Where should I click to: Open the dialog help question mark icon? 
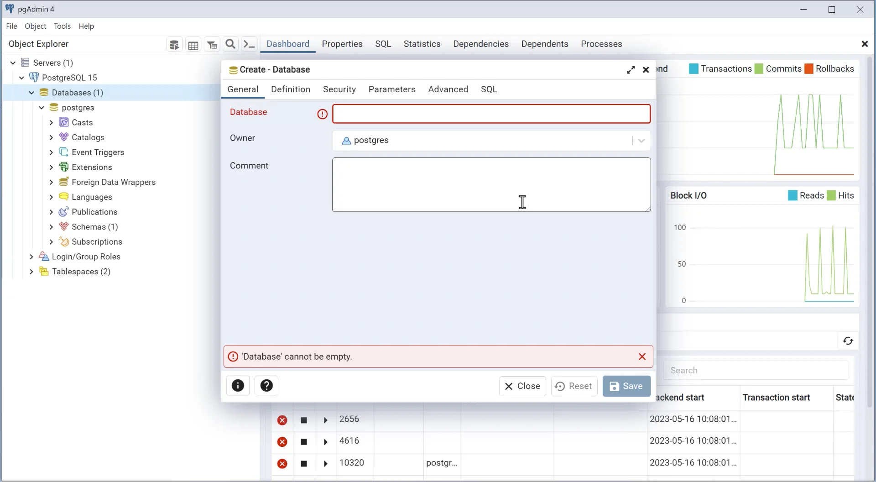(266, 386)
